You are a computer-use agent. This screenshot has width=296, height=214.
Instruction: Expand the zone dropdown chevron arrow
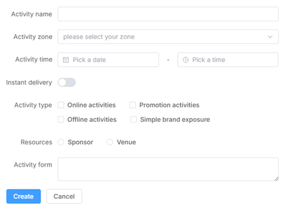coord(270,37)
